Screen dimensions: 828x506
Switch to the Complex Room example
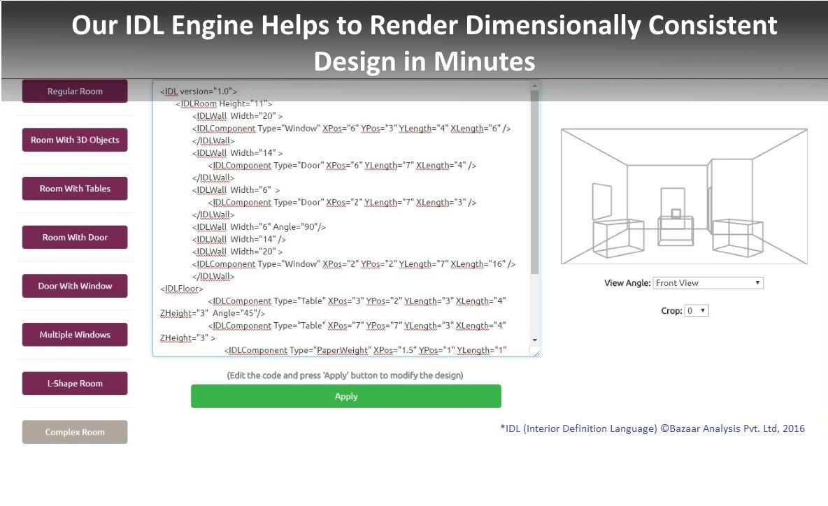click(75, 432)
